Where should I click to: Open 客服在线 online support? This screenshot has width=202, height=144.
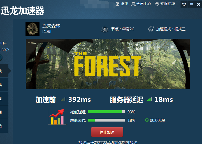tap(165, 4)
